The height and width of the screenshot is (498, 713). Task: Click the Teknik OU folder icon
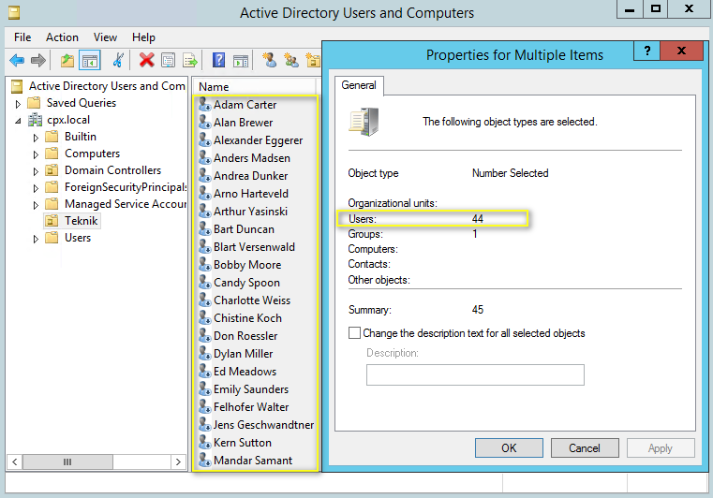[52, 221]
